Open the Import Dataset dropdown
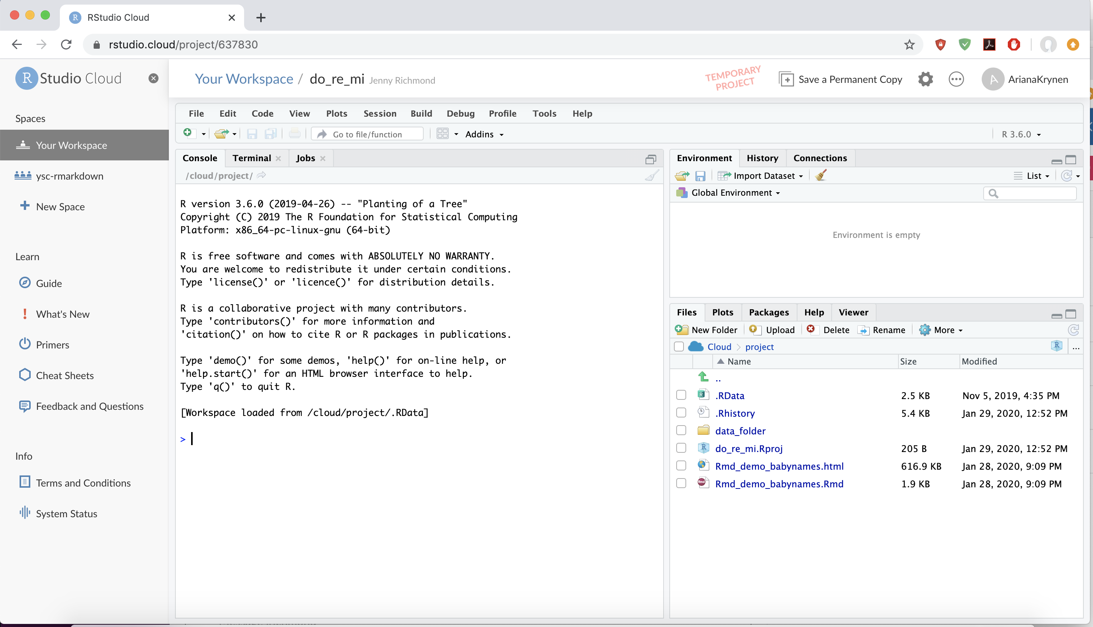Image resolution: width=1093 pixels, height=627 pixels. (768, 176)
